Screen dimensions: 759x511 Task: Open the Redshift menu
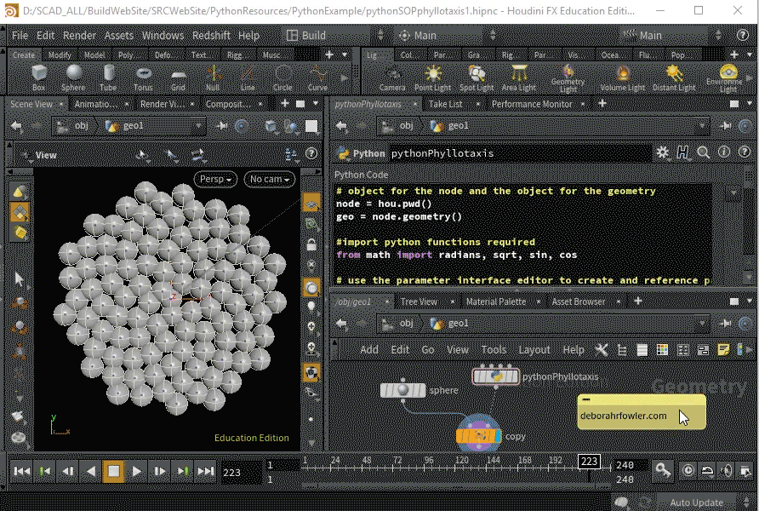click(x=213, y=36)
